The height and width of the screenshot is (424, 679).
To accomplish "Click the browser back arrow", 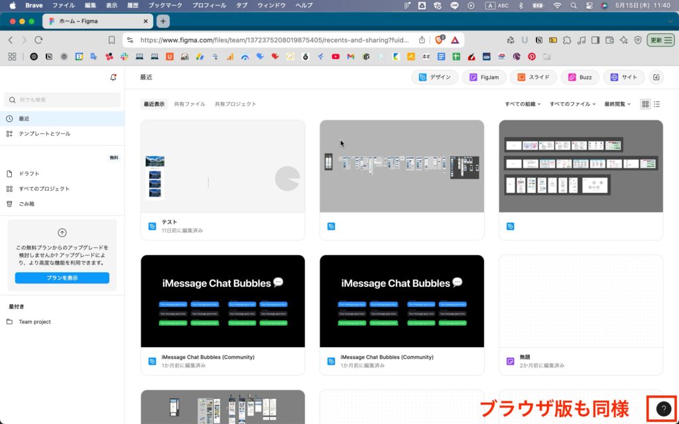I will click(11, 40).
